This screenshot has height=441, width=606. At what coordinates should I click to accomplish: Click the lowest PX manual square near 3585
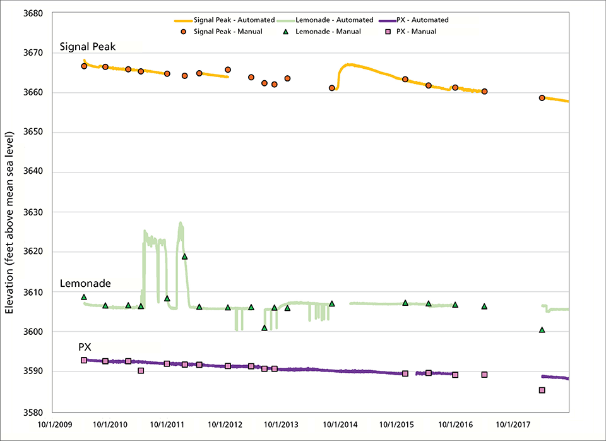(x=542, y=390)
